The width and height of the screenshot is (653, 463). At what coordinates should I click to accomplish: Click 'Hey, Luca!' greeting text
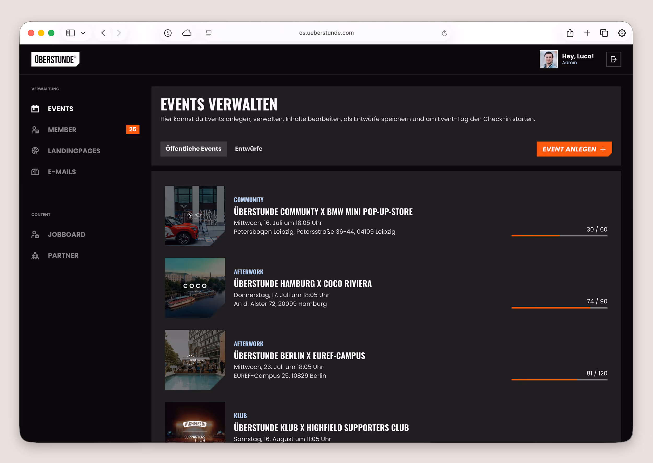click(578, 56)
